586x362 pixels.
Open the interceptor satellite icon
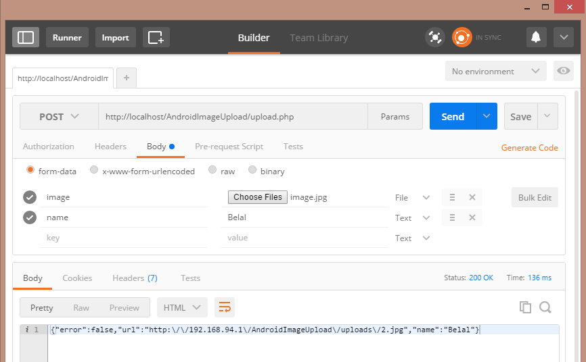coord(435,37)
